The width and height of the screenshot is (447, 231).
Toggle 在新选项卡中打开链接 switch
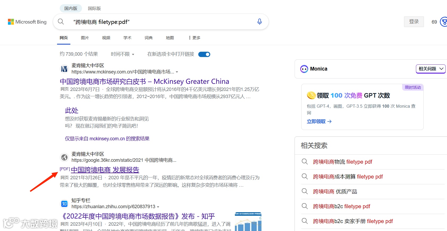[x=204, y=54]
